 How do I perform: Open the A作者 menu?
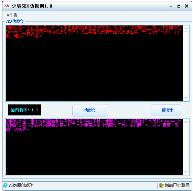[x=12, y=15]
